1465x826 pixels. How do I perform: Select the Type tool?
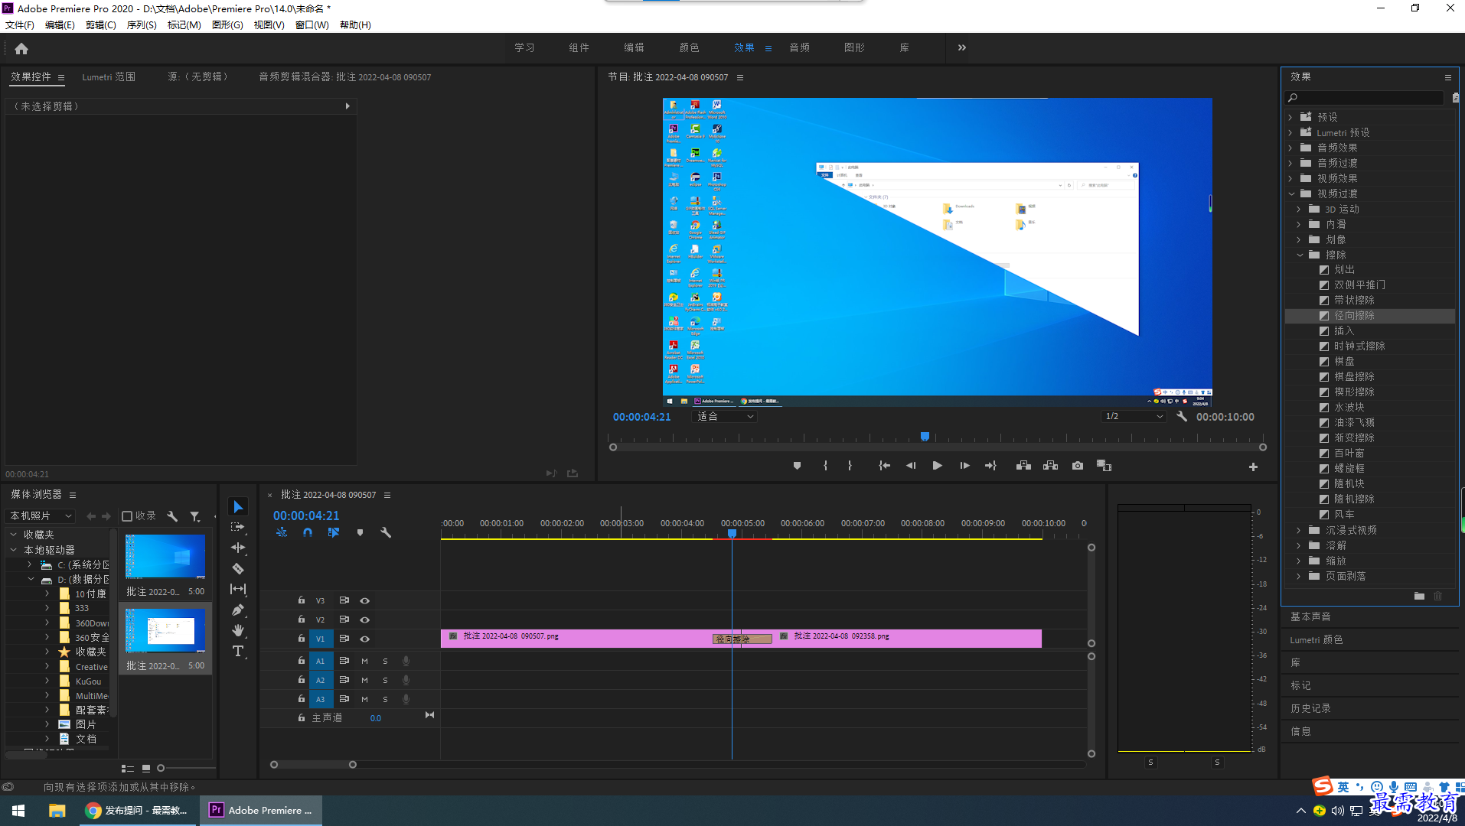click(x=238, y=651)
